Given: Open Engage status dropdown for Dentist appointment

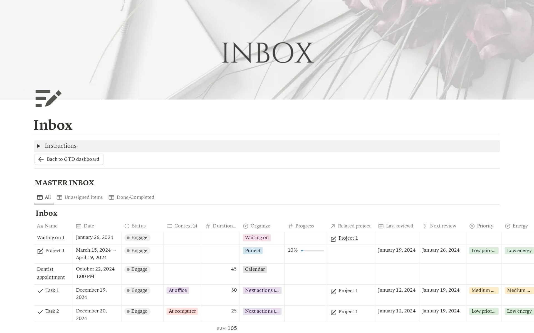Looking at the screenshot, I should pos(137,269).
